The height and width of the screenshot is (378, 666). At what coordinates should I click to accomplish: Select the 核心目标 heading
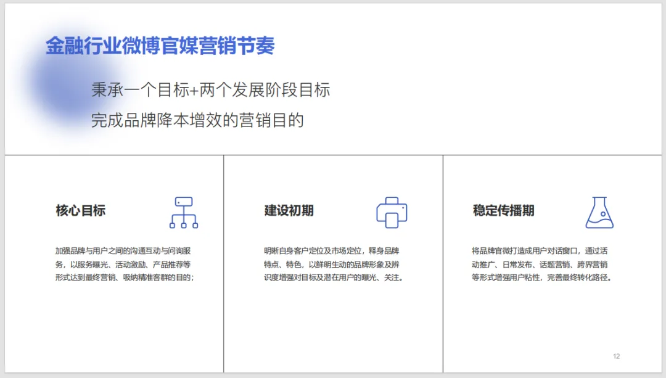tap(81, 210)
